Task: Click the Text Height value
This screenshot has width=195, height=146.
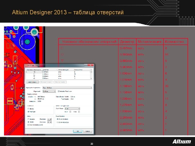Action: (x=72, y=99)
